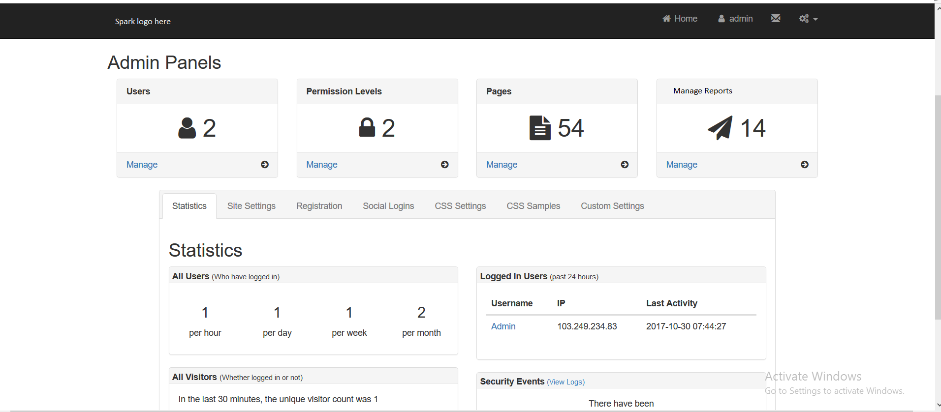Click the arrow icon in Pages panel
Viewport: 941px width, 412px height.
625,165
